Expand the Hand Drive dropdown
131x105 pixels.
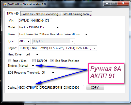[x=32, y=54]
